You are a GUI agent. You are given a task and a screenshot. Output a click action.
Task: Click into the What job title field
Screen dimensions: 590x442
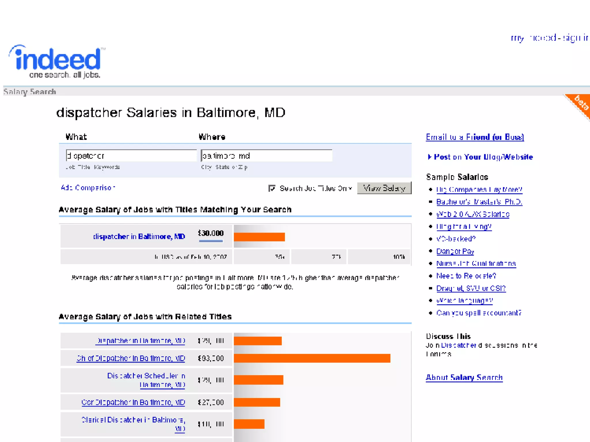[131, 156]
